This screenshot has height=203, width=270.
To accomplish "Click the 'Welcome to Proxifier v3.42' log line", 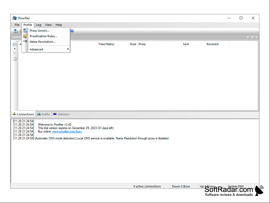I will [x=55, y=124].
